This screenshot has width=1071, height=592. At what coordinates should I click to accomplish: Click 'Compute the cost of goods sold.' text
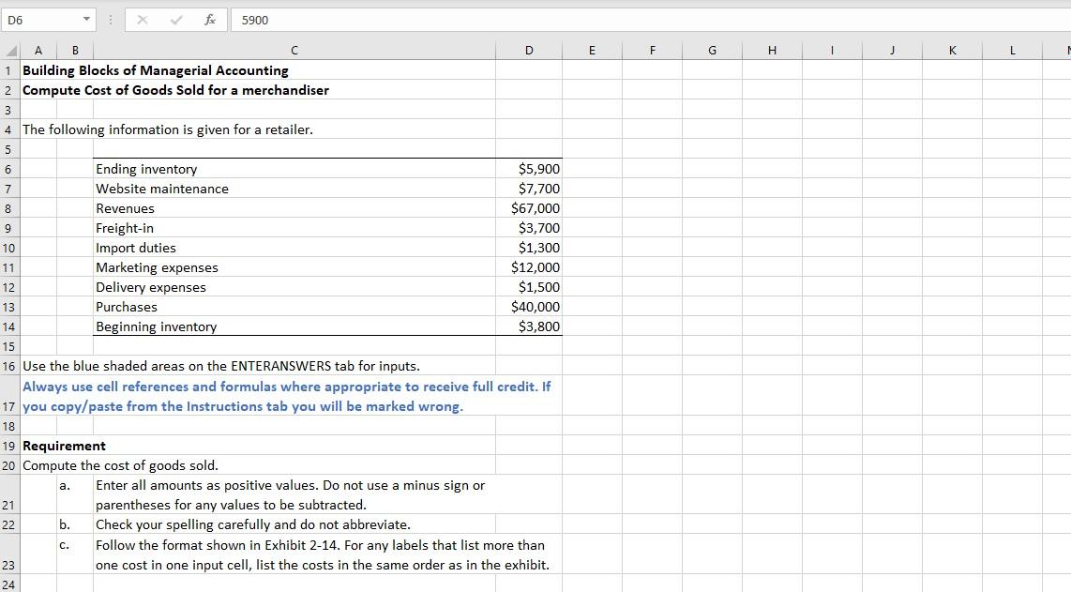pos(120,465)
